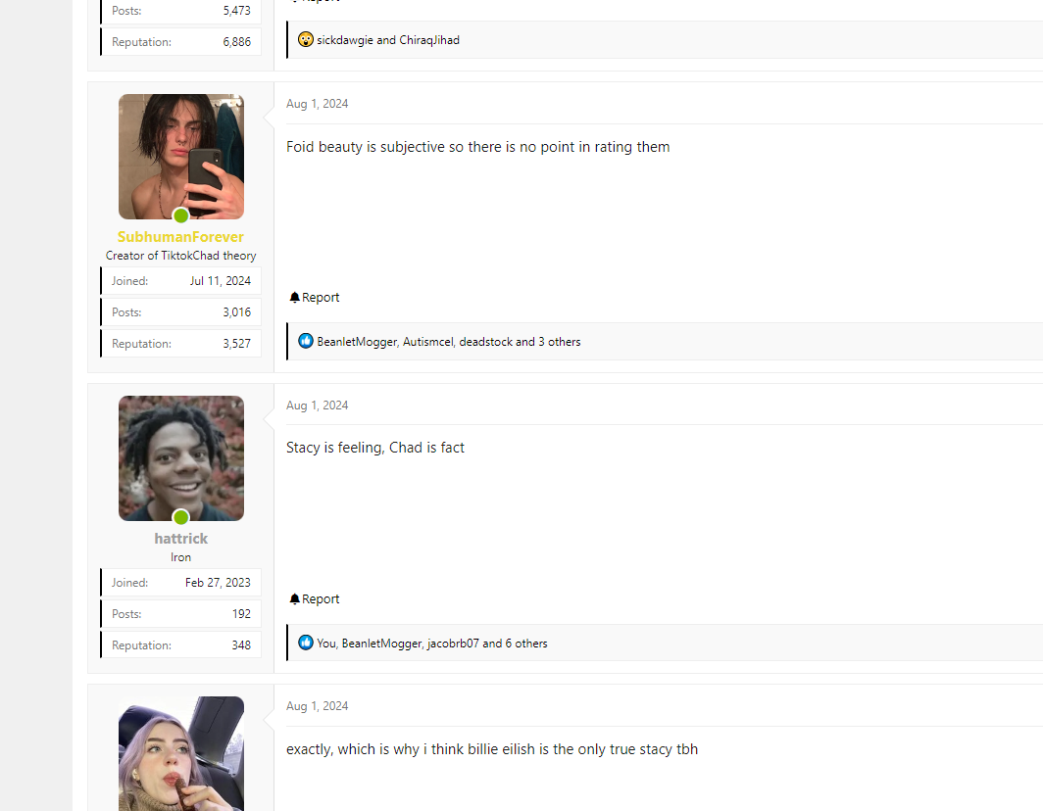Click the 'You' reaction link on hattrick's post
The image size is (1043, 811).
[x=325, y=644]
